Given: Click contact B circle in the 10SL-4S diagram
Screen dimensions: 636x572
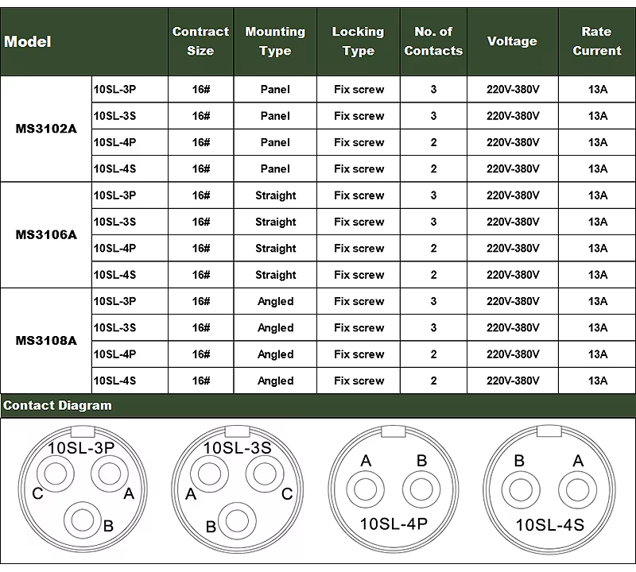Looking at the screenshot, I should click(521, 489).
